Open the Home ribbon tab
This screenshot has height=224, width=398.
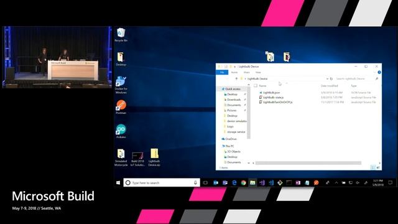(234, 72)
